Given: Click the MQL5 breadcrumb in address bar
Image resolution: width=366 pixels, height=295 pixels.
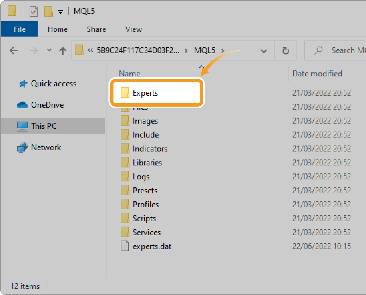Looking at the screenshot, I should click(205, 50).
